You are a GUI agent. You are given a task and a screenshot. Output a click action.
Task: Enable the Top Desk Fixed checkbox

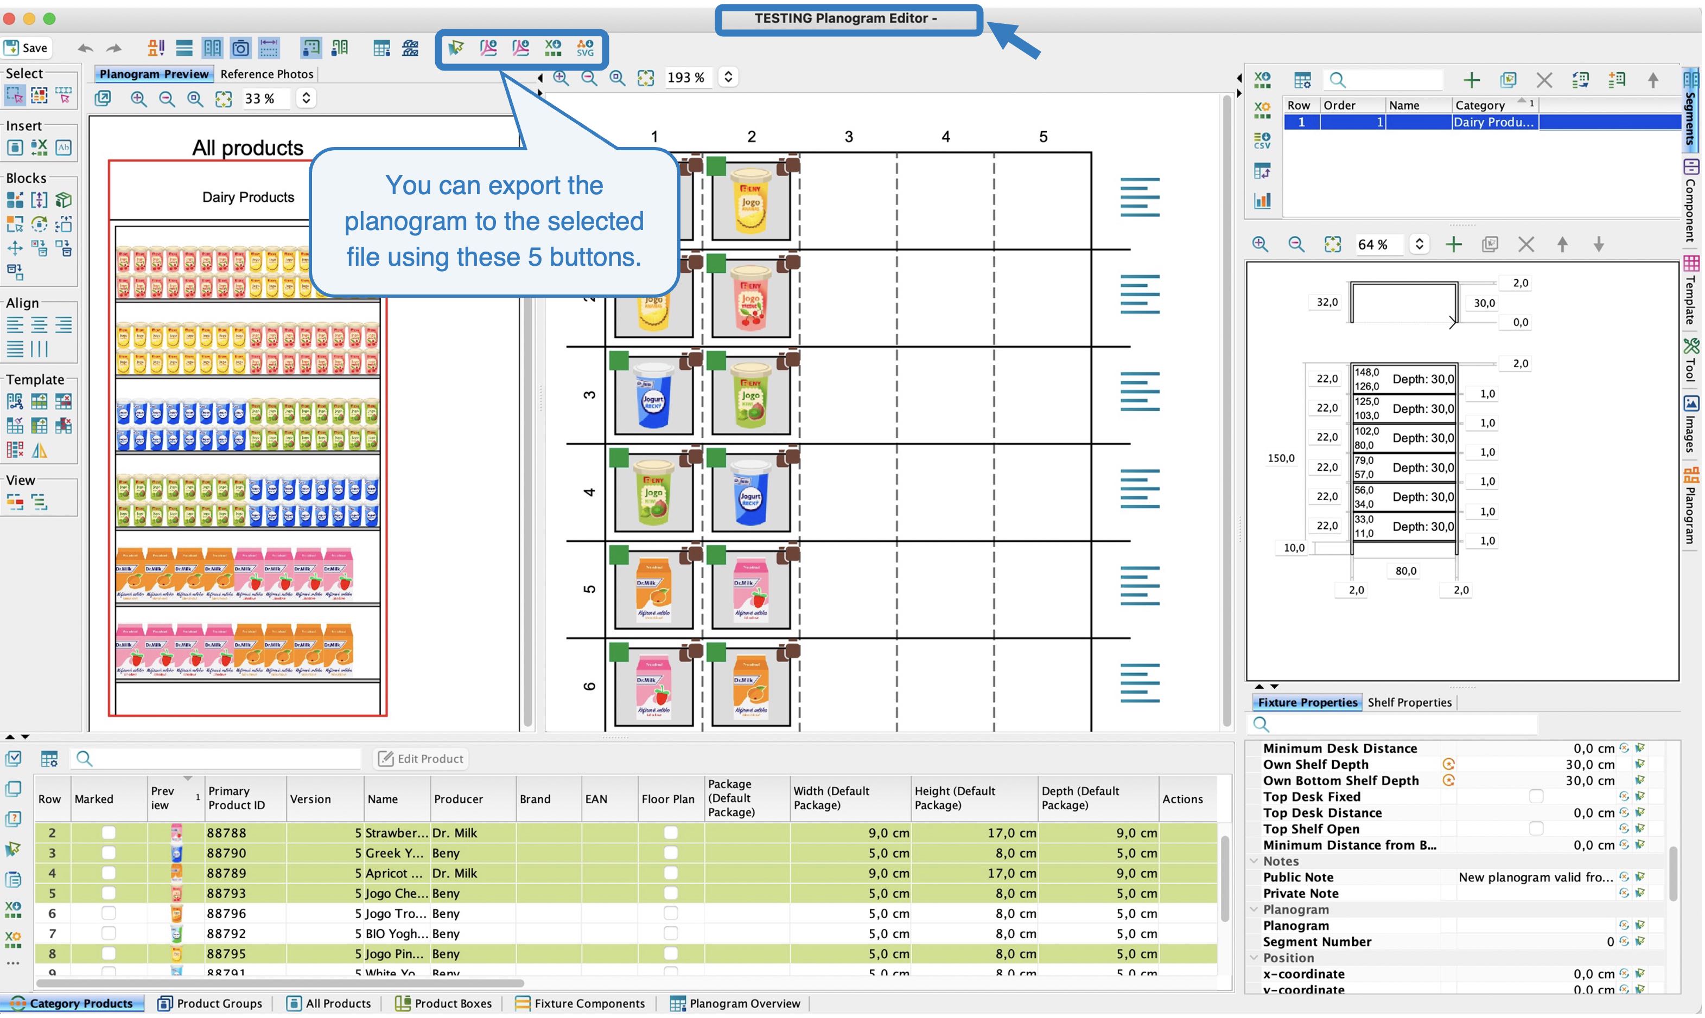[1536, 796]
